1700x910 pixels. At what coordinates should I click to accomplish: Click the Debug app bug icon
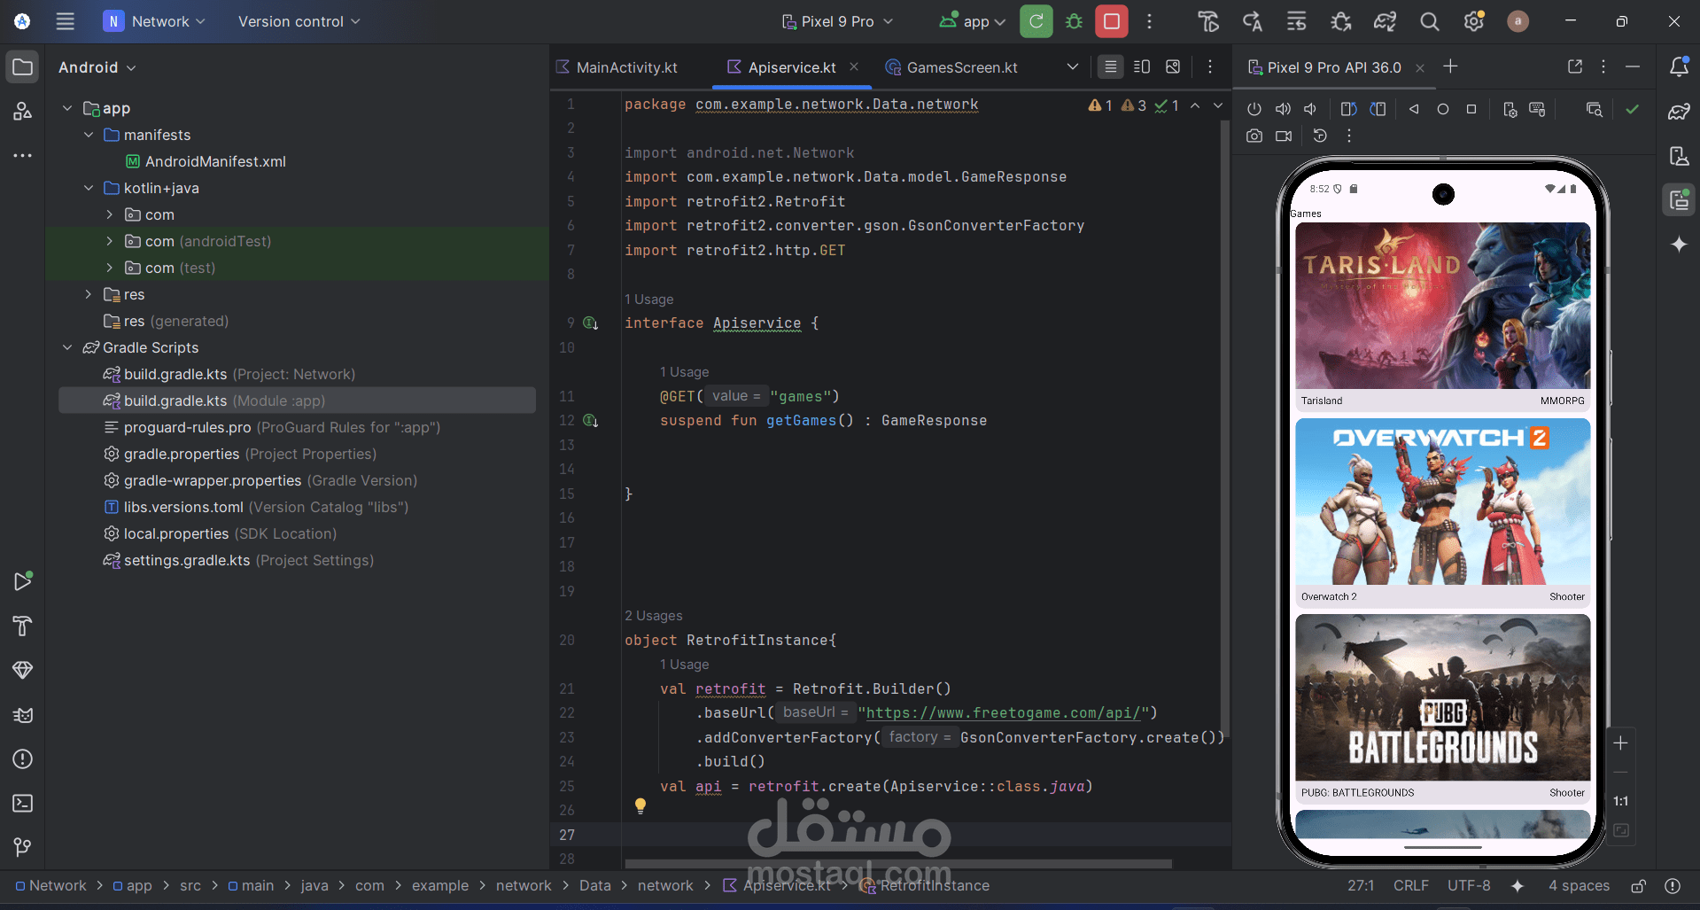pos(1075,21)
